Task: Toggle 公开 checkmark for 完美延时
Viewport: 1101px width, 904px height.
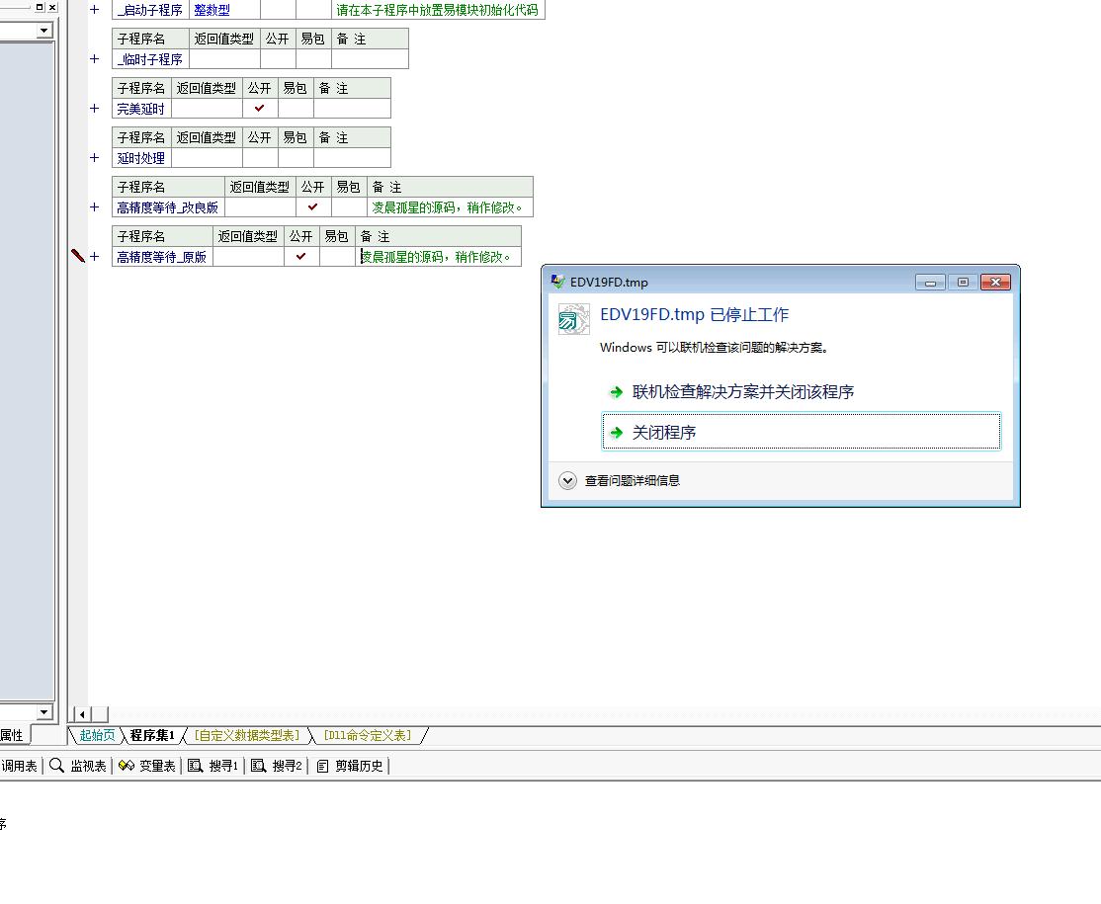Action: 260,109
